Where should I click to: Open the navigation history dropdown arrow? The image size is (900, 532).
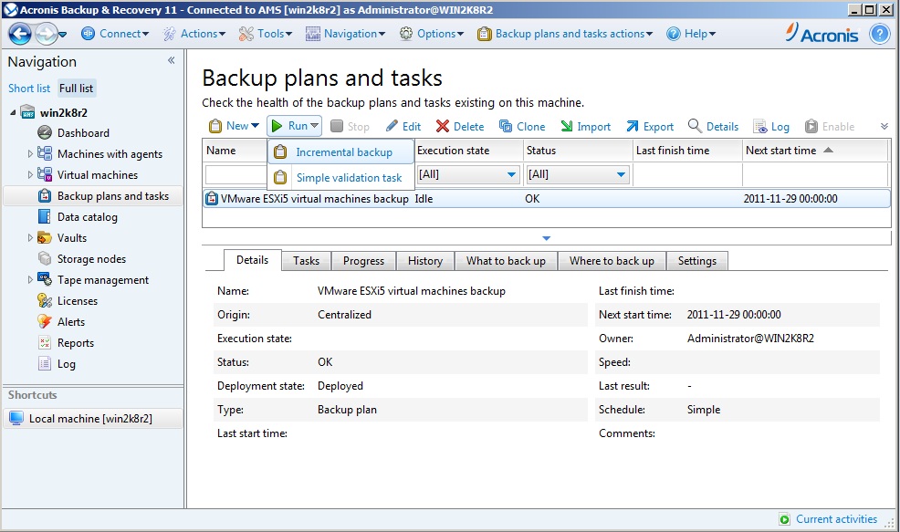(x=63, y=35)
